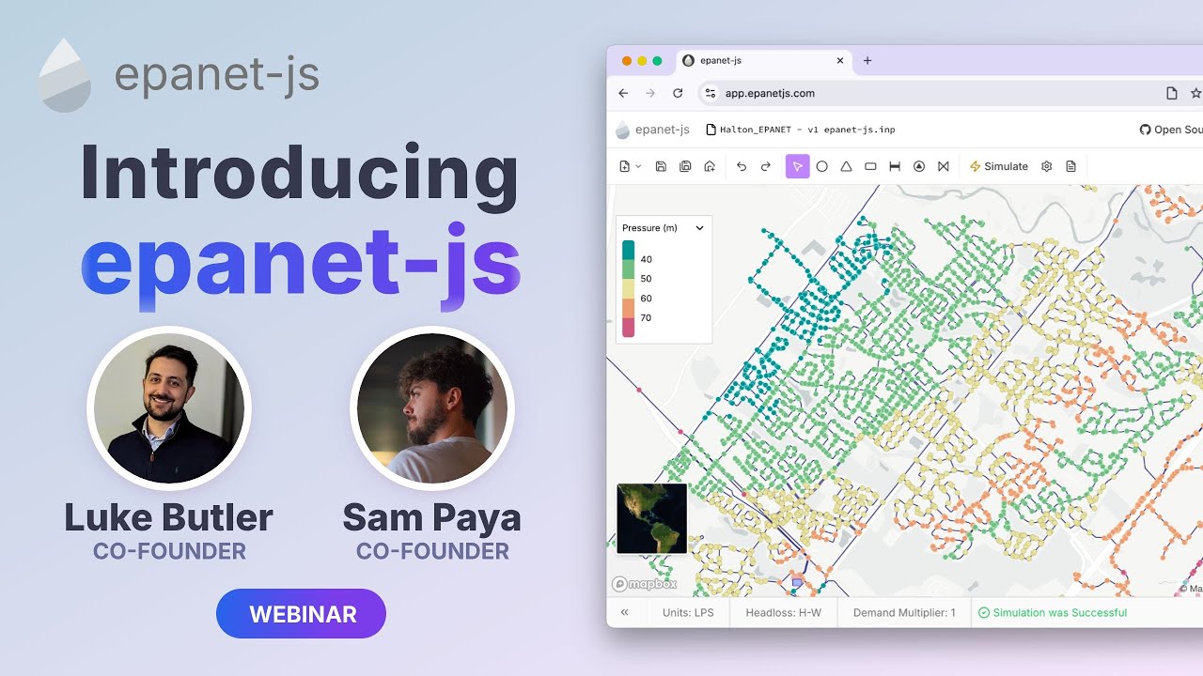Select the epanet-js browser tab
Image resolution: width=1203 pixels, height=676 pixels.
[764, 60]
